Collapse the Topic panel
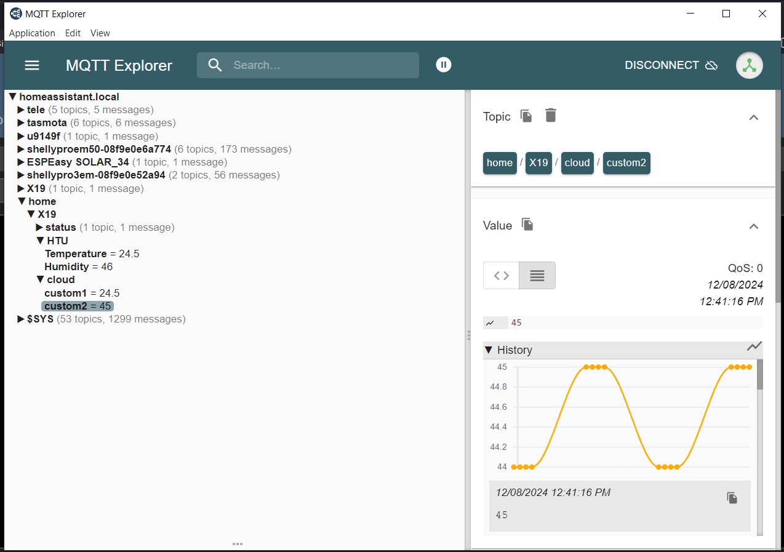 point(753,117)
